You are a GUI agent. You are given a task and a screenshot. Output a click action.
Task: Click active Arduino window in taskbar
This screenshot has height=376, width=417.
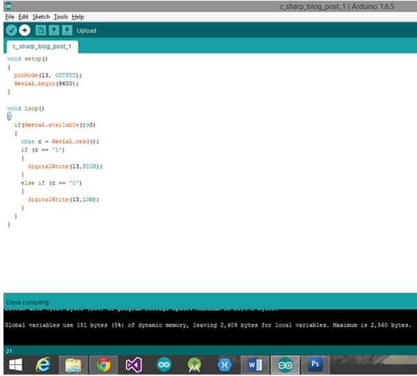pyautogui.click(x=285, y=365)
